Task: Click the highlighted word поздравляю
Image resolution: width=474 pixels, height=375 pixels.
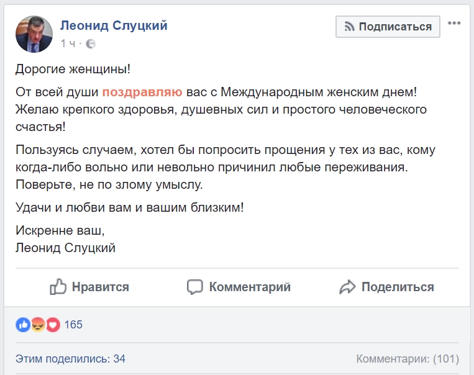Action: [x=142, y=92]
